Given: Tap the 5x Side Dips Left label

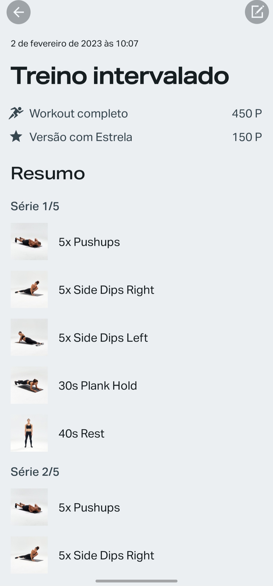Looking at the screenshot, I should click(x=103, y=338).
